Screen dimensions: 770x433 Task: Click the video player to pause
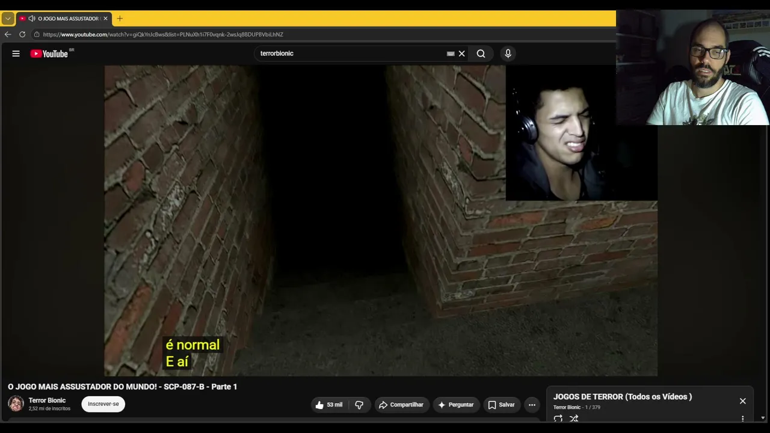[381, 221]
